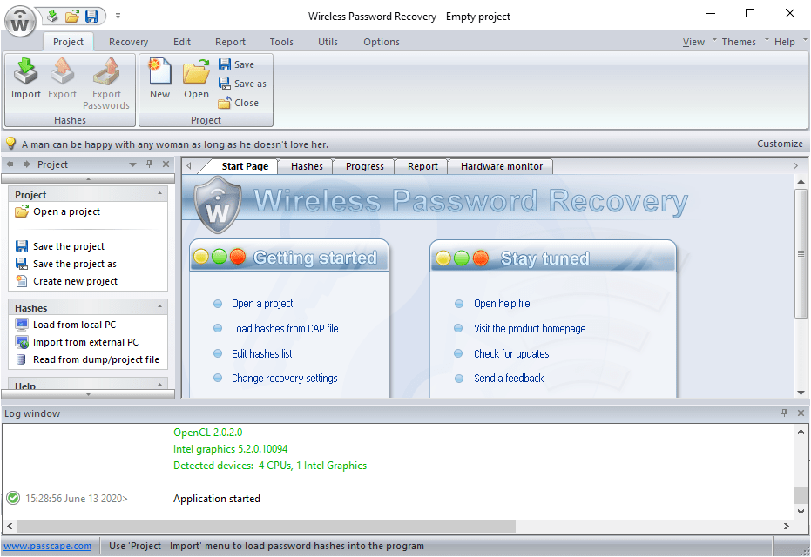Open the Hardware monitor tab
The image size is (811, 557).
tap(502, 166)
